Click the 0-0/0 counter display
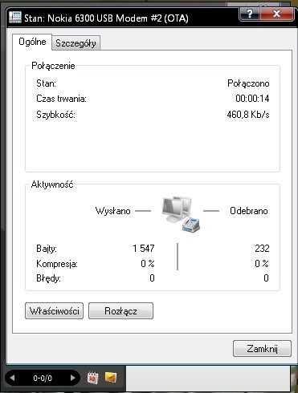This screenshot has width=298, height=393. click(43, 378)
